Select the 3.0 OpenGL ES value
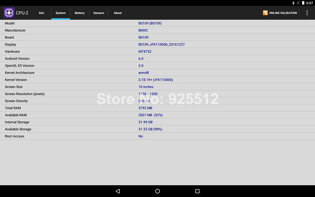Image resolution: width=315 pixels, height=197 pixels. [x=141, y=66]
